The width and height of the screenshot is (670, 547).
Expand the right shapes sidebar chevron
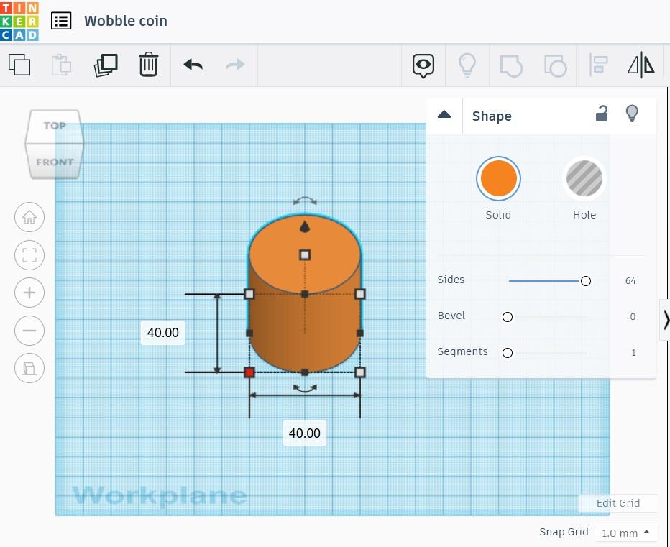(x=665, y=320)
